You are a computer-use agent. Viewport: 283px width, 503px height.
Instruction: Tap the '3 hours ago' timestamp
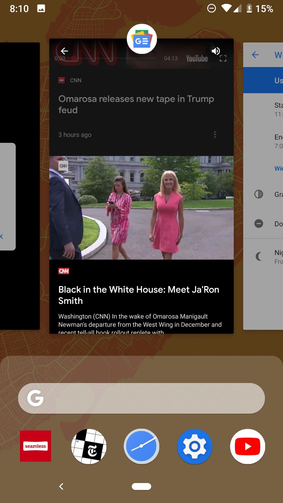pyautogui.click(x=75, y=135)
